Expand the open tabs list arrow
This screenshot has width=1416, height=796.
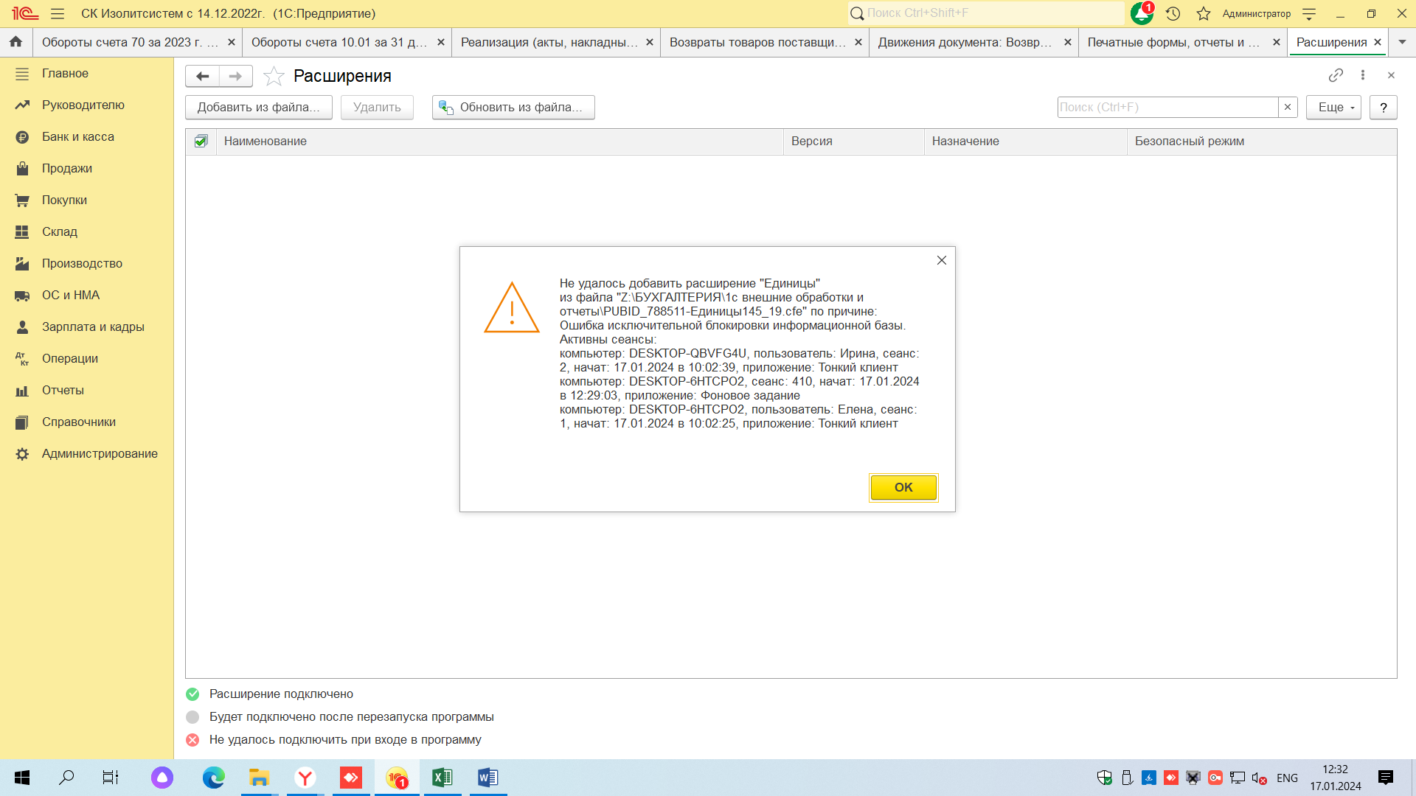coord(1402,42)
